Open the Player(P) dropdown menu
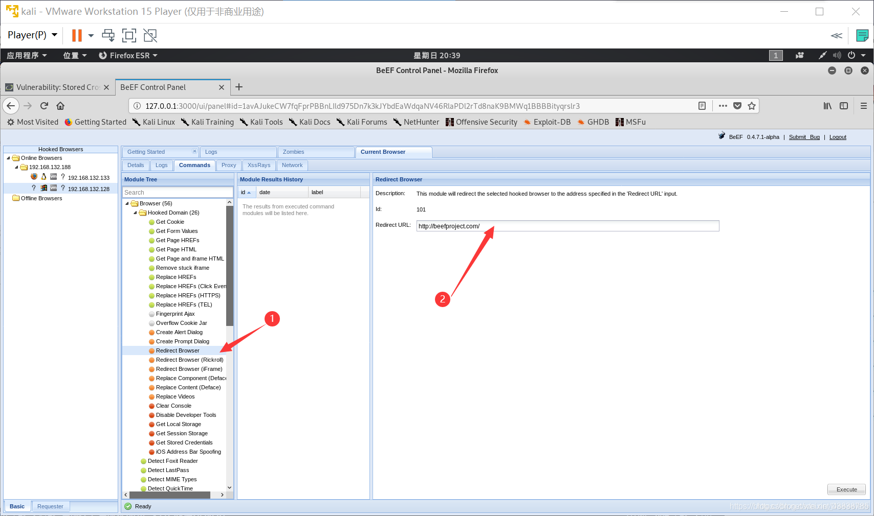Screen dimensions: 874x516 [x=32, y=35]
